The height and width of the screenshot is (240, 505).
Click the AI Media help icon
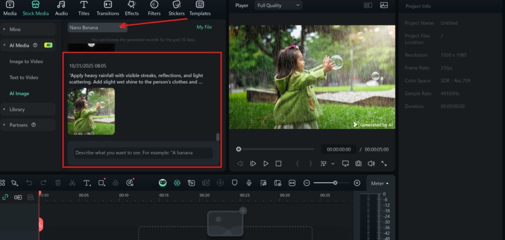click(36, 45)
